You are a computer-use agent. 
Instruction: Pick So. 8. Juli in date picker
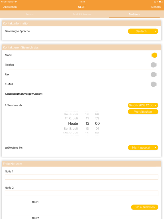(x=71, y=129)
